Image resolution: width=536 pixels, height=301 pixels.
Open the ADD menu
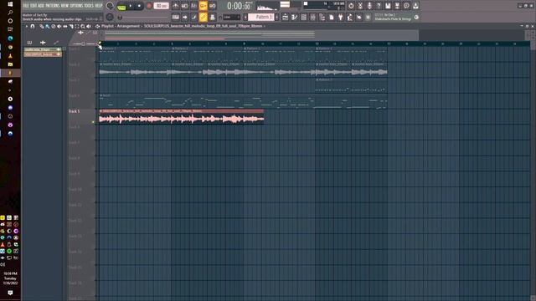click(41, 6)
